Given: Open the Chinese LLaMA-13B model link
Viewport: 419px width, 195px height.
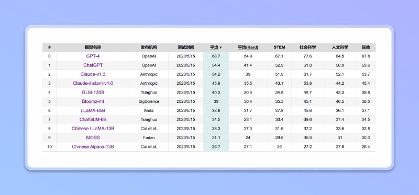Looking at the screenshot, I should point(93,129).
